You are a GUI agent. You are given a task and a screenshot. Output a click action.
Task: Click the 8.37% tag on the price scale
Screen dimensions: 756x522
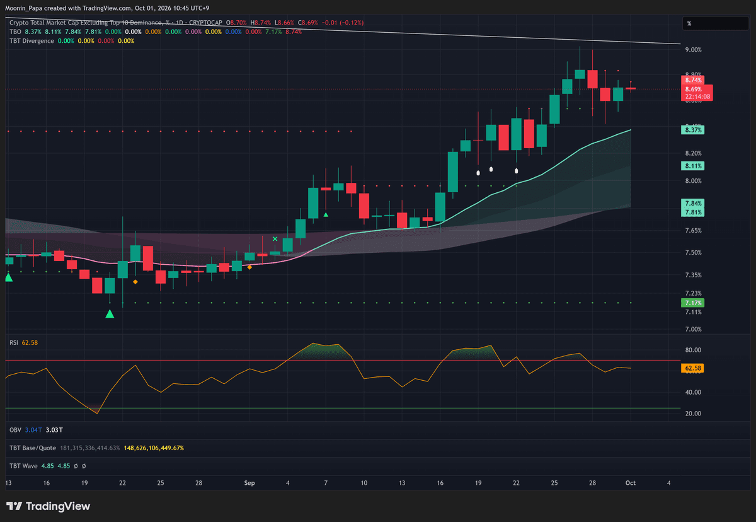pyautogui.click(x=694, y=130)
